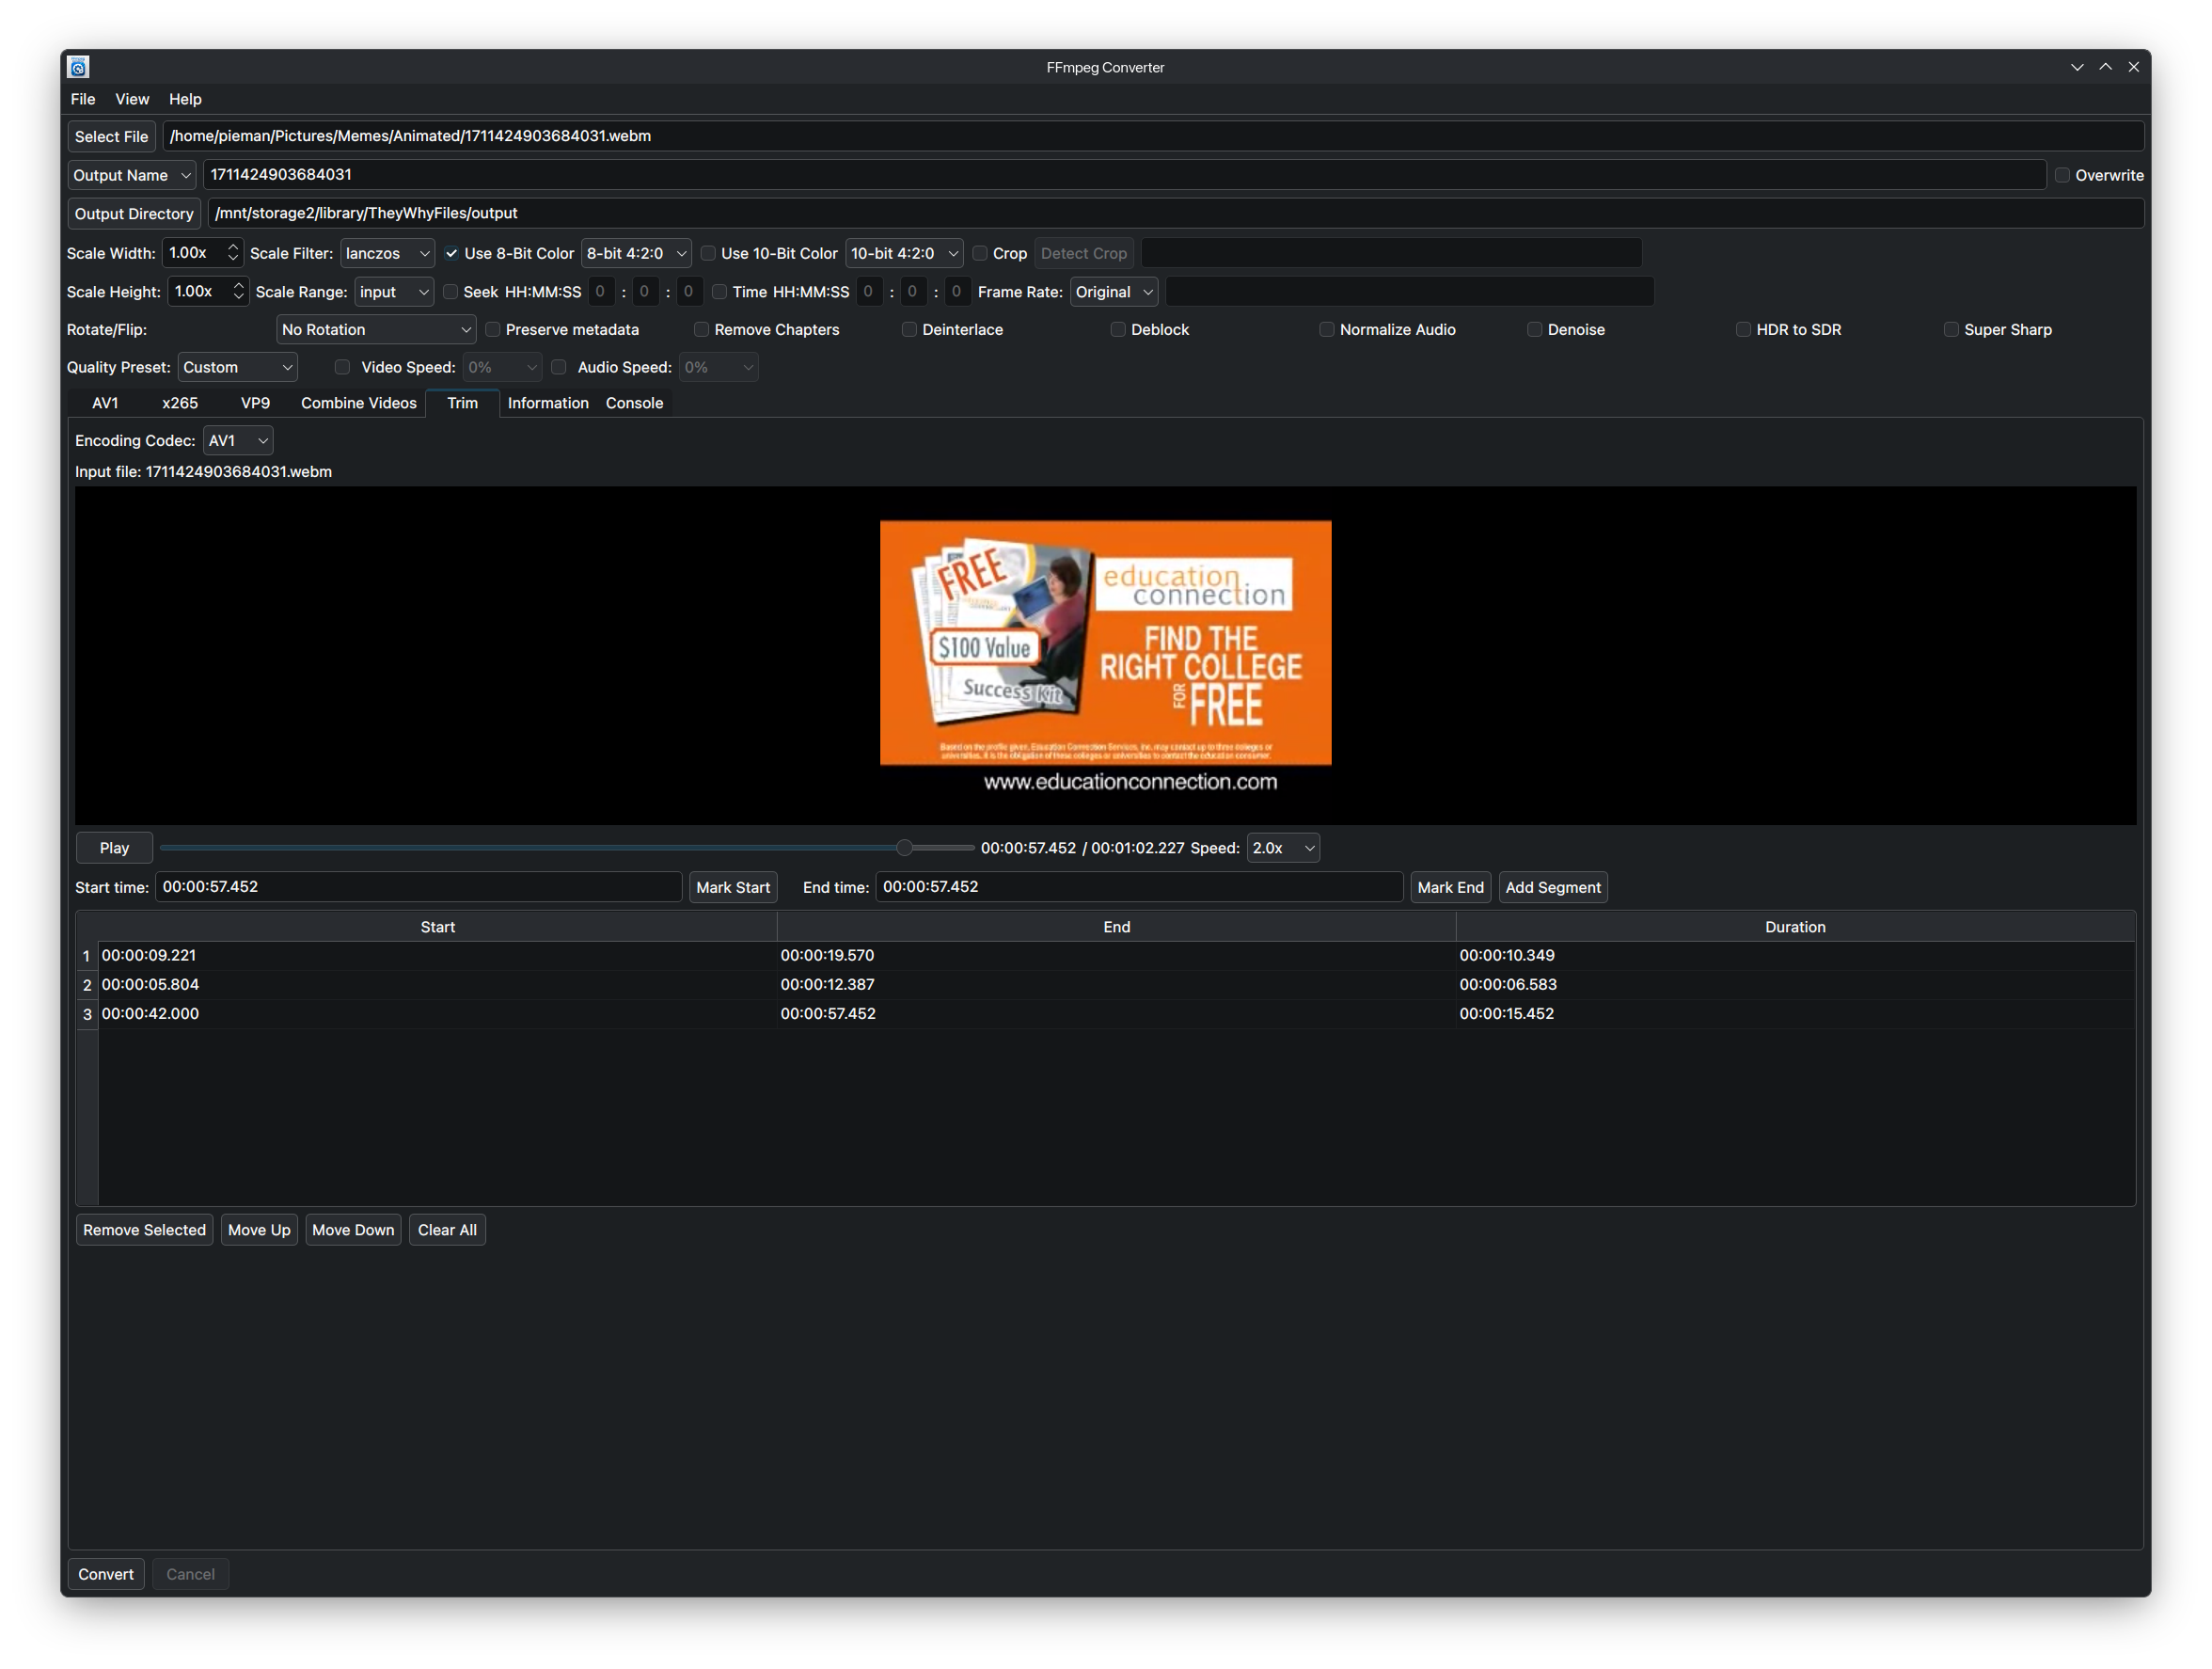Open the View menu
This screenshot has height=1669, width=2212.
coord(131,99)
